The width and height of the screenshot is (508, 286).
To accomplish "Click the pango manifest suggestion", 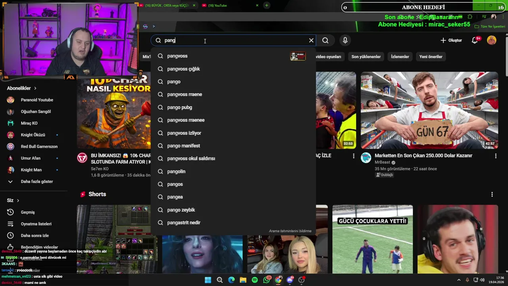I will [x=233, y=146].
